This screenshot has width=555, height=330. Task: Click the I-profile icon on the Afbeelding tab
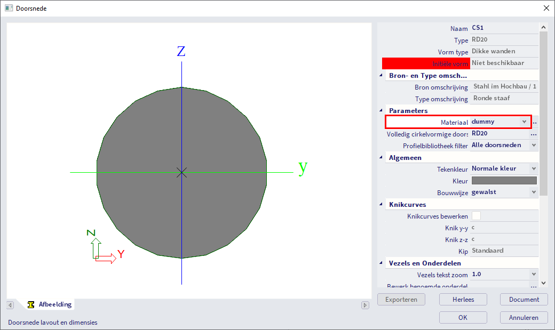click(30, 304)
